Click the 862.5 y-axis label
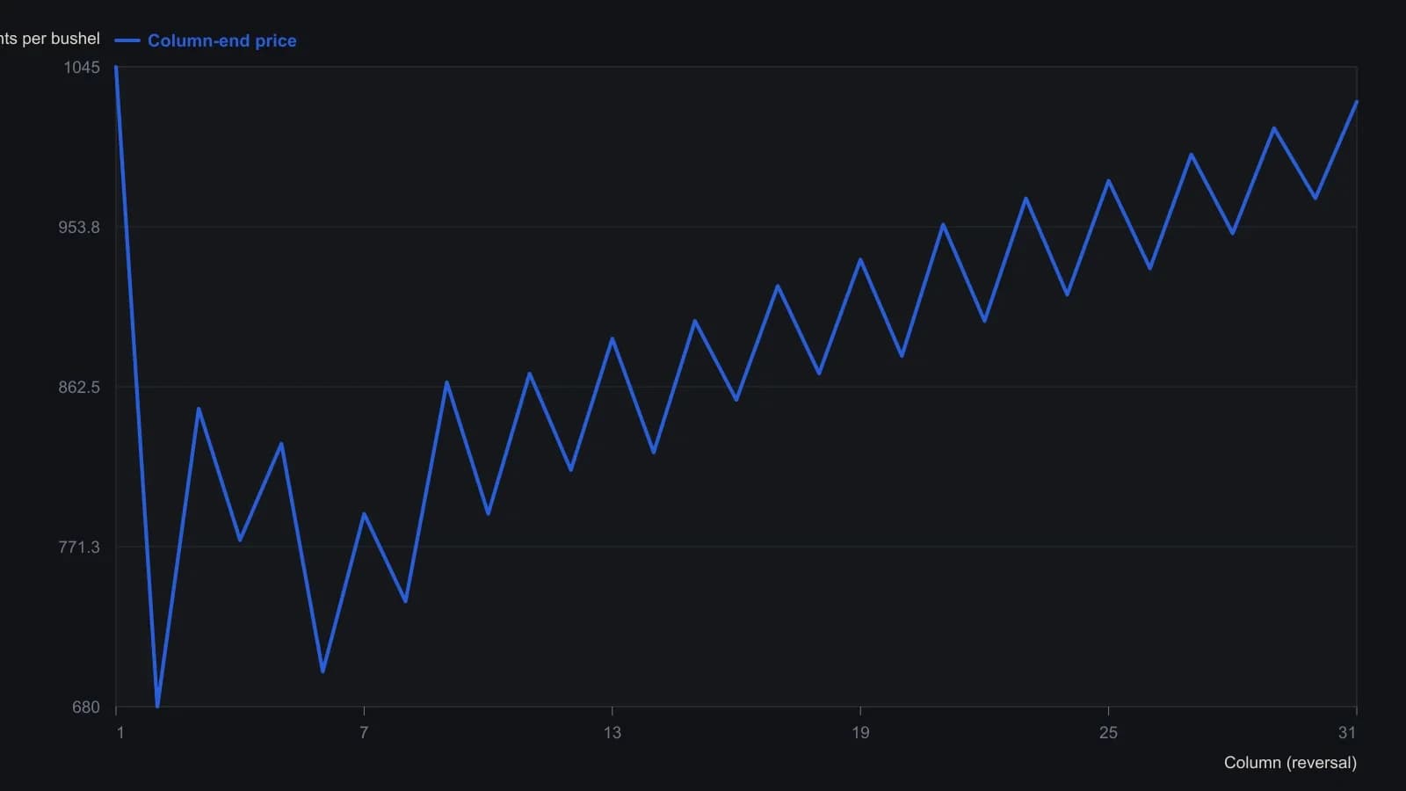1406x791 pixels. (80, 388)
